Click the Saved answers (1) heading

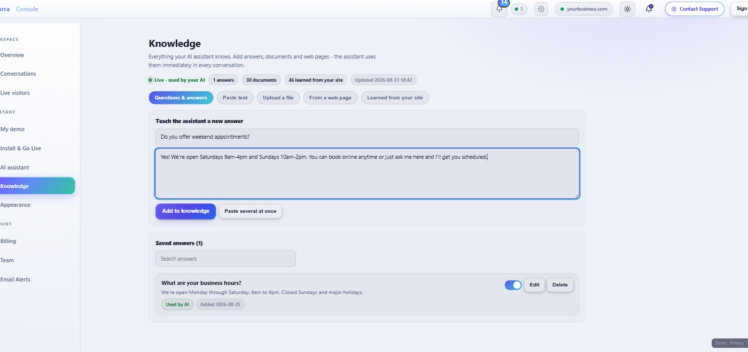click(x=179, y=243)
